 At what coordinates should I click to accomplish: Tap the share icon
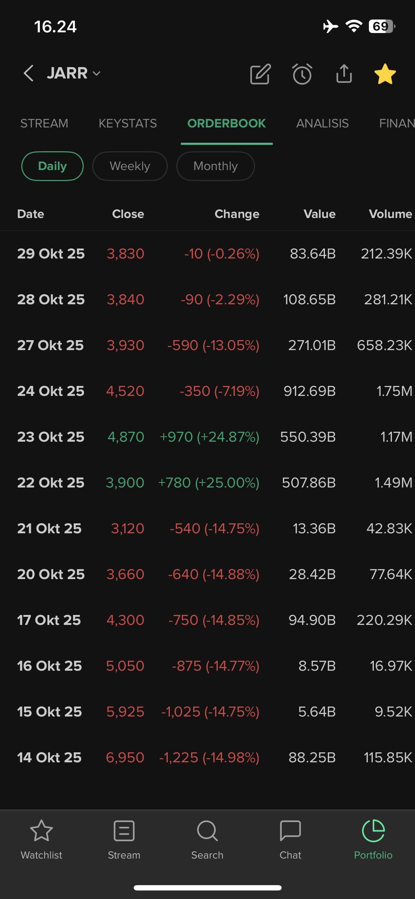pos(344,74)
